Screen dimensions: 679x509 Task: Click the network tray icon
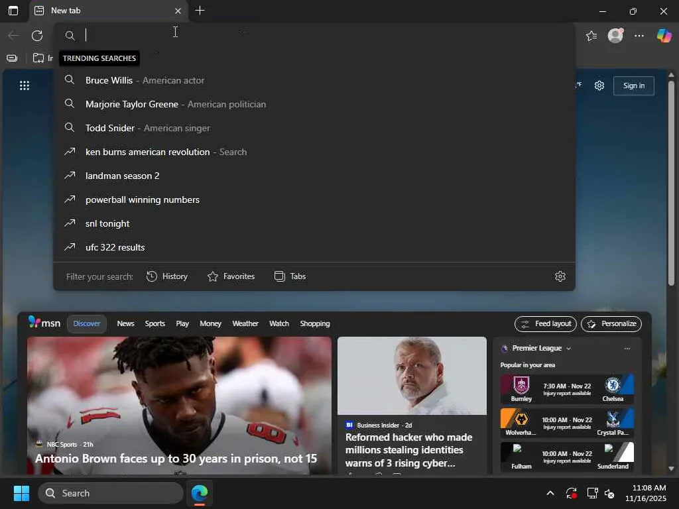(x=592, y=493)
